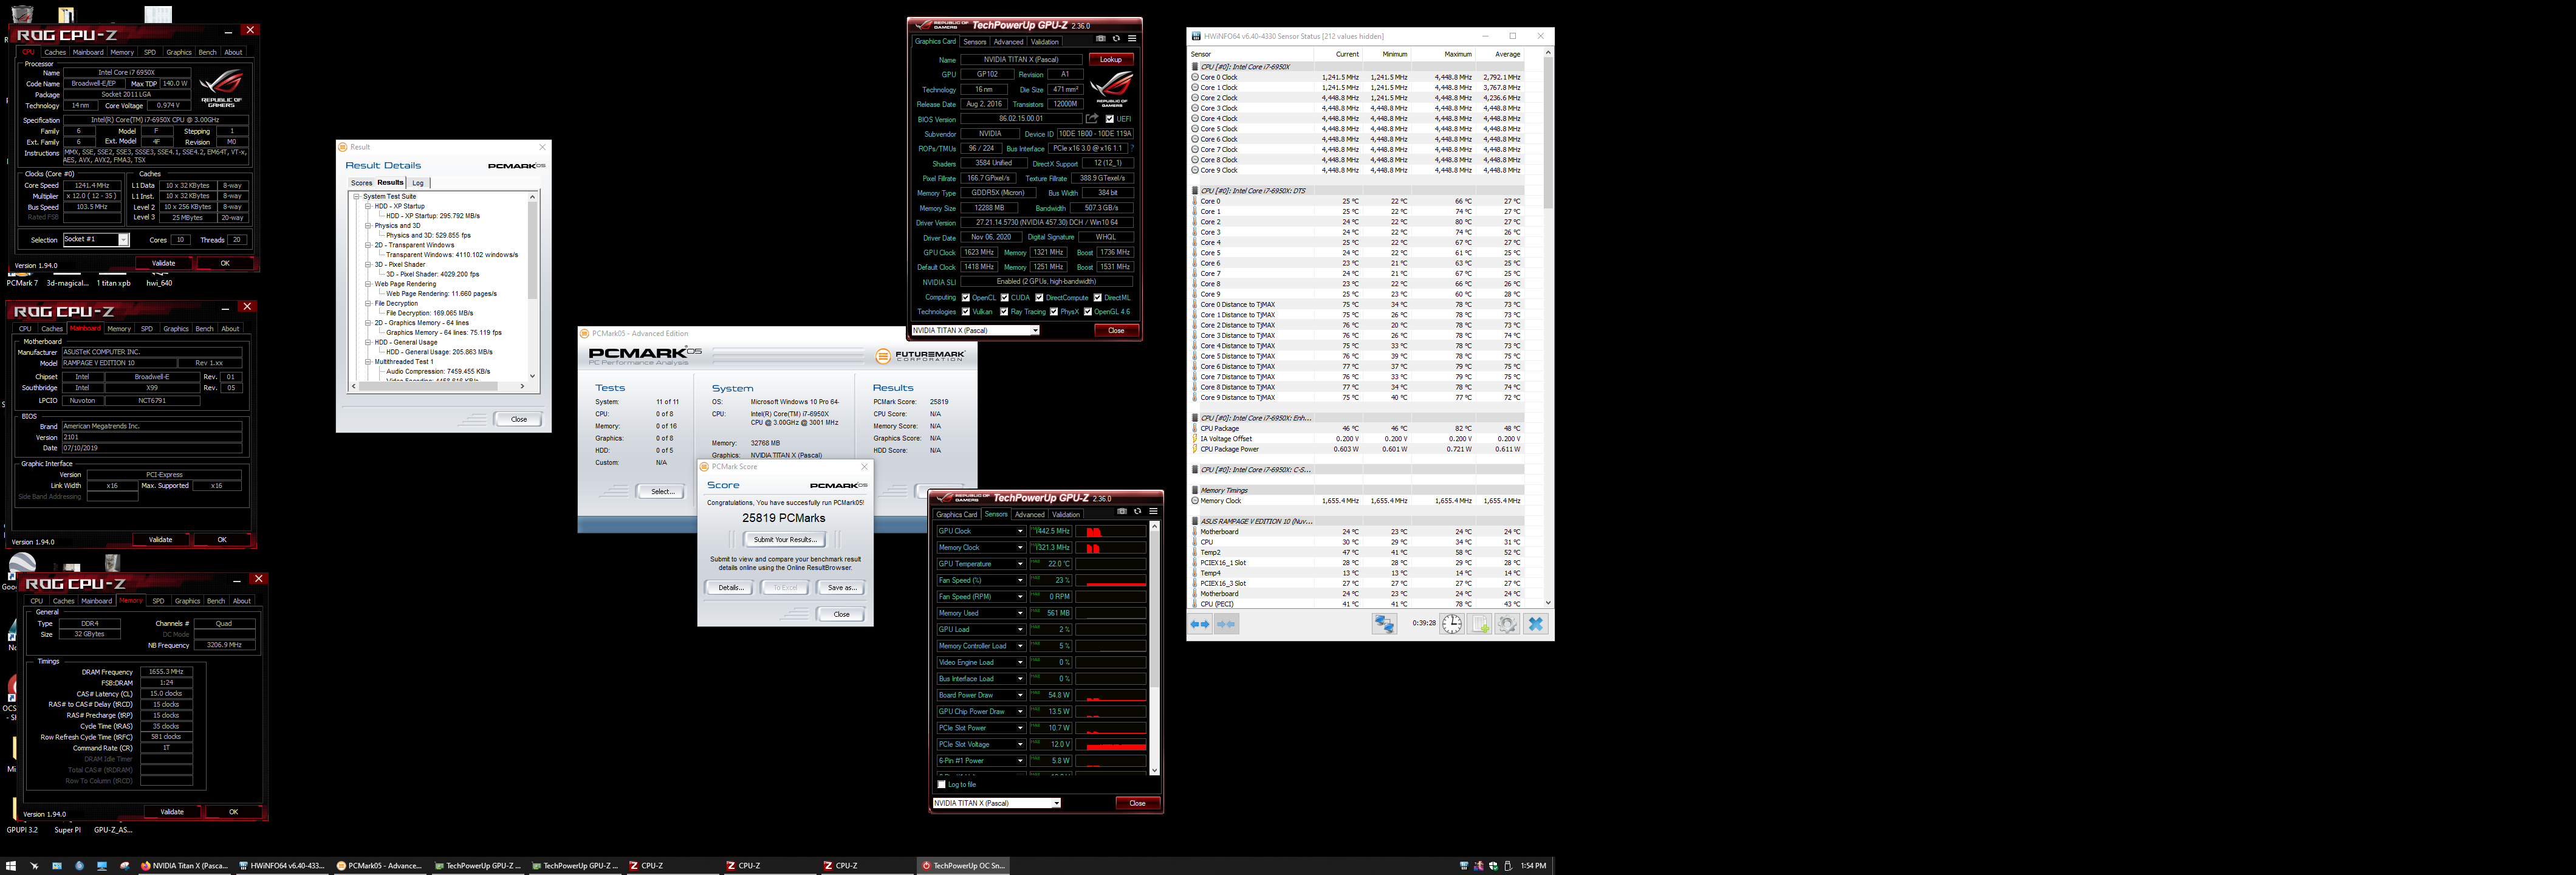
Task: Open the Fan Speed (RPM) sensor dropdown
Action: (1020, 597)
